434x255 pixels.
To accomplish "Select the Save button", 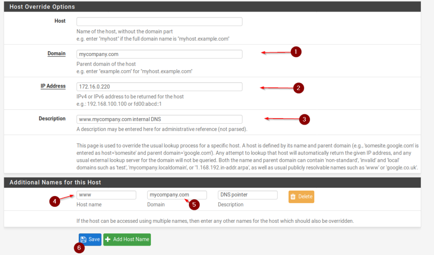I will [x=90, y=239].
